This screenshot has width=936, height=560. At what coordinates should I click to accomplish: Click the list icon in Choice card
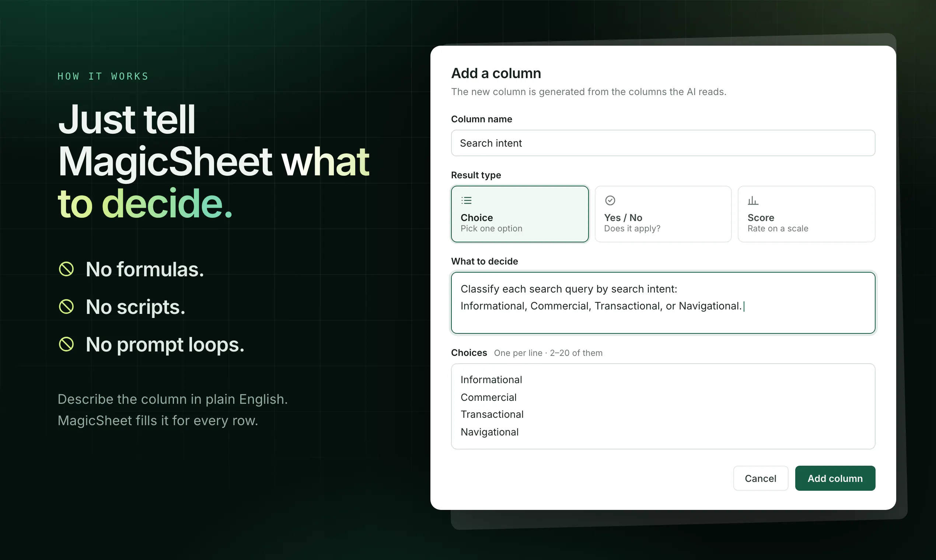467,200
